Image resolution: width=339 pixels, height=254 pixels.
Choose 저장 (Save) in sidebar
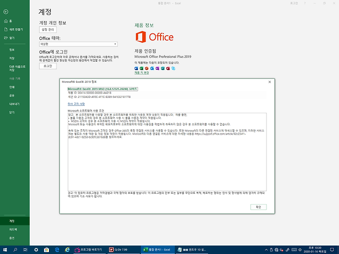tap(15, 58)
